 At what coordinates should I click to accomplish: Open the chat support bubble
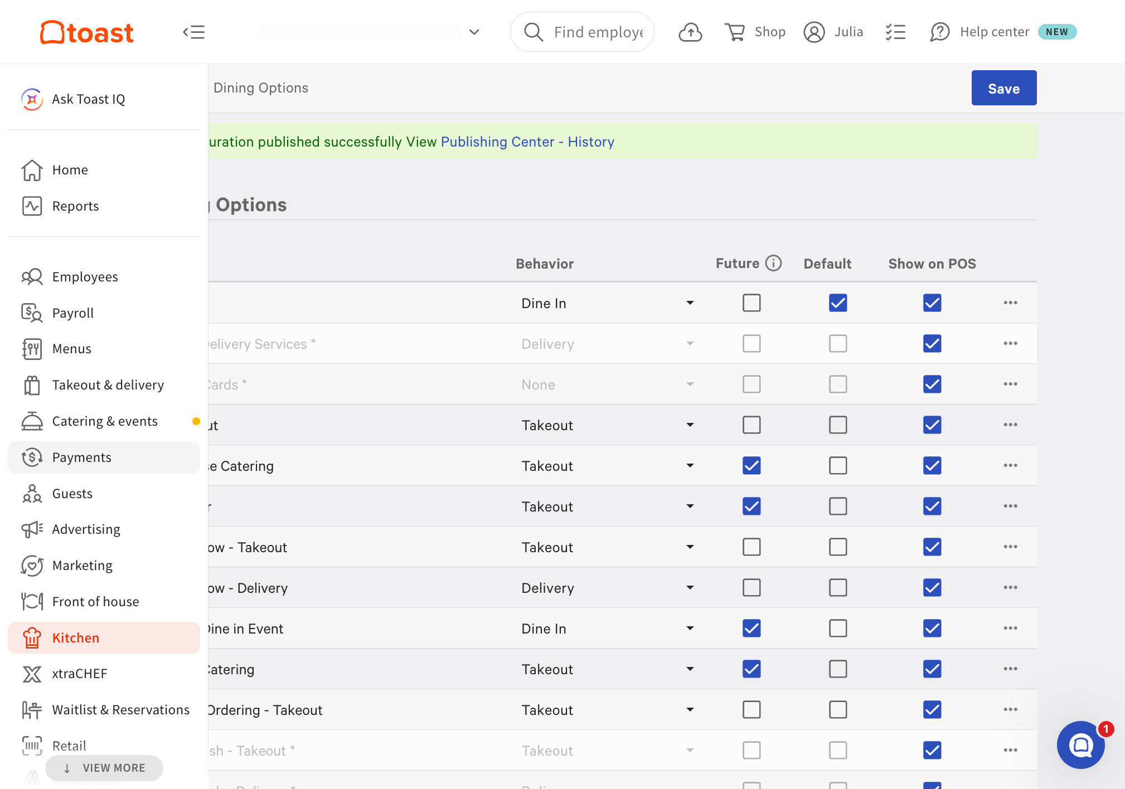(x=1080, y=744)
